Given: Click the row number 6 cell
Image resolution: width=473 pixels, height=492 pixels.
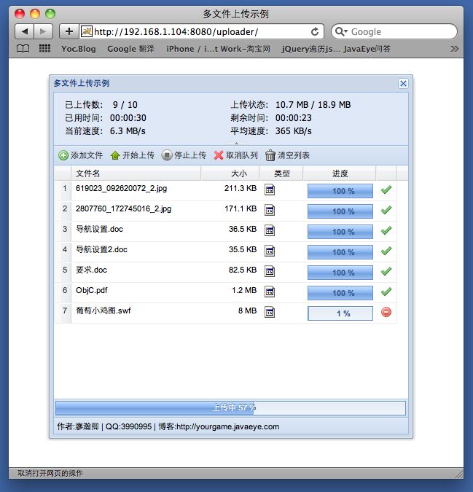Looking at the screenshot, I should (65, 290).
